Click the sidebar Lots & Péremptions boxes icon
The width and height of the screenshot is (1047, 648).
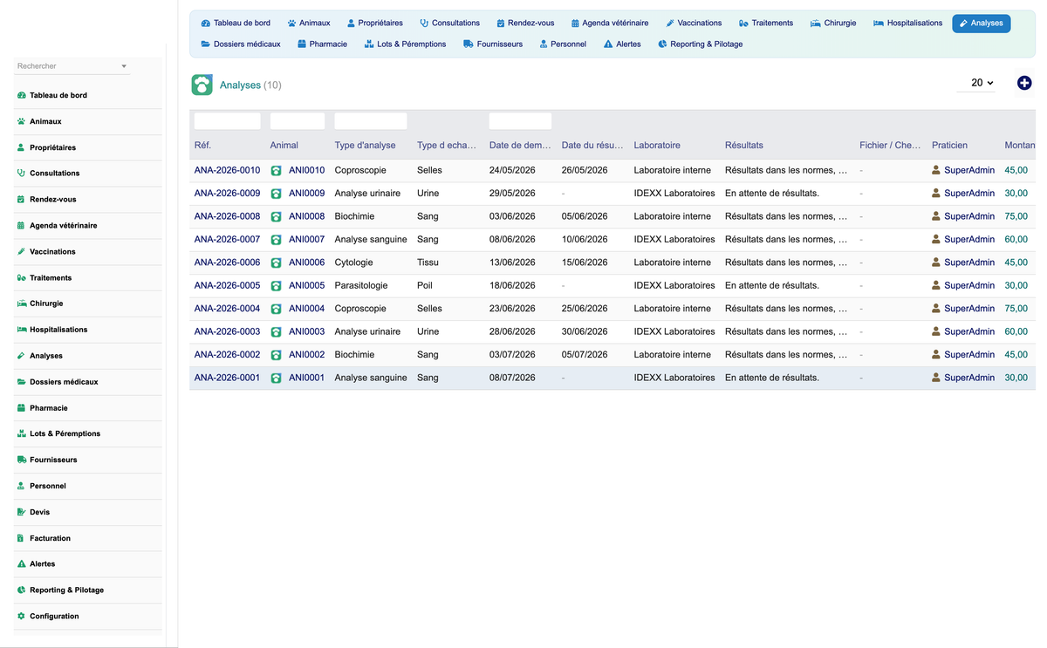[x=22, y=433]
